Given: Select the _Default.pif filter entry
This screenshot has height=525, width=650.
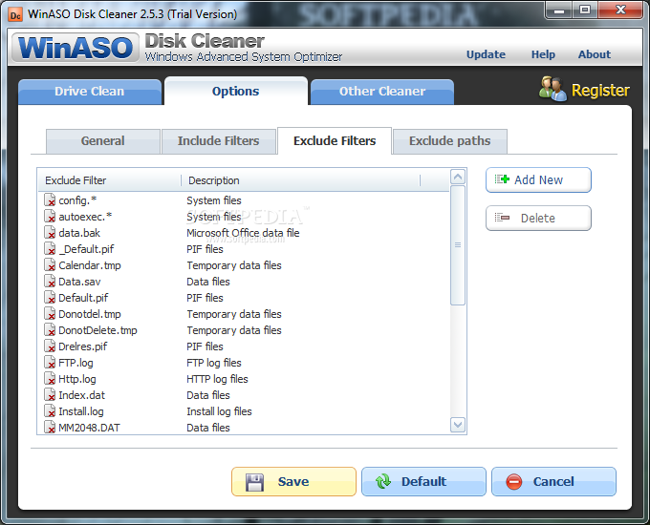Looking at the screenshot, I should coord(244,249).
